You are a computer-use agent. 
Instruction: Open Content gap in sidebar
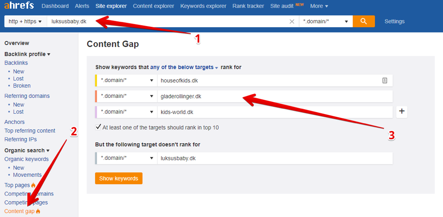click(20, 211)
